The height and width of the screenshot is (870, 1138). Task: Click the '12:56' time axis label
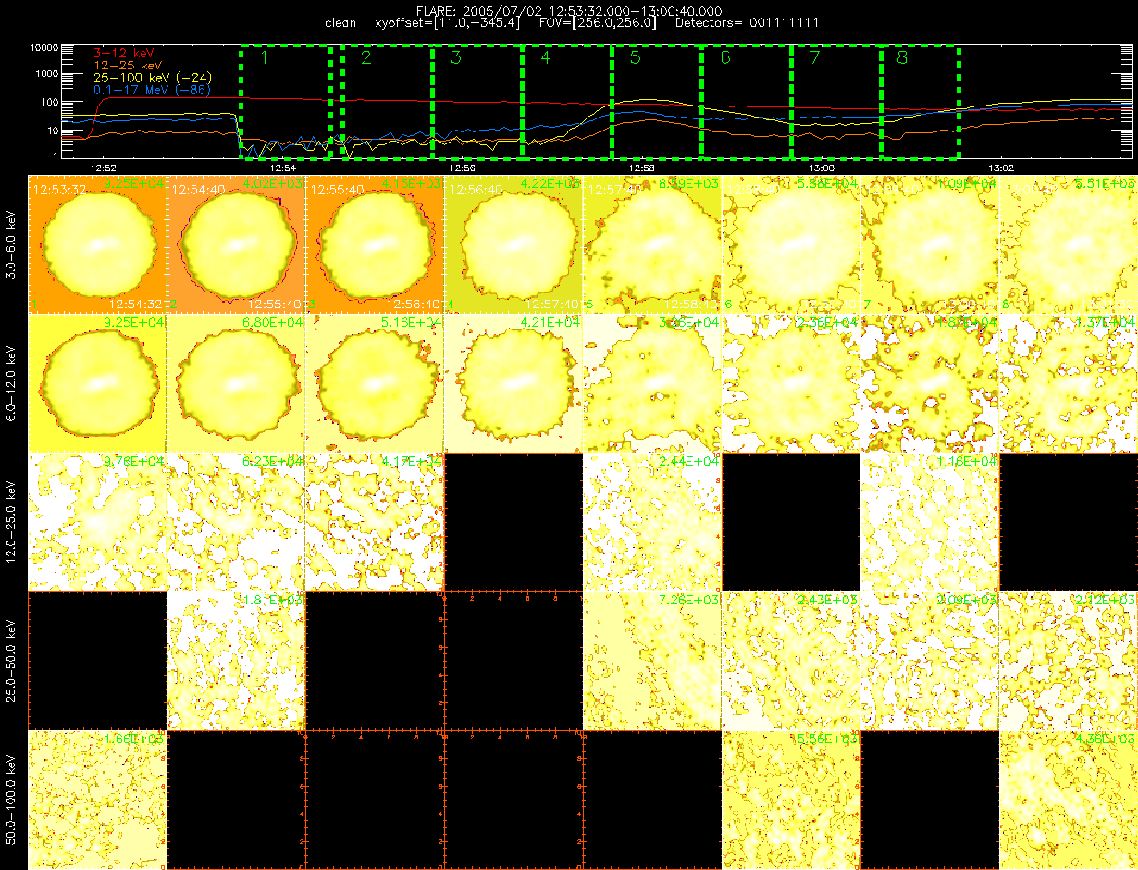pos(462,168)
